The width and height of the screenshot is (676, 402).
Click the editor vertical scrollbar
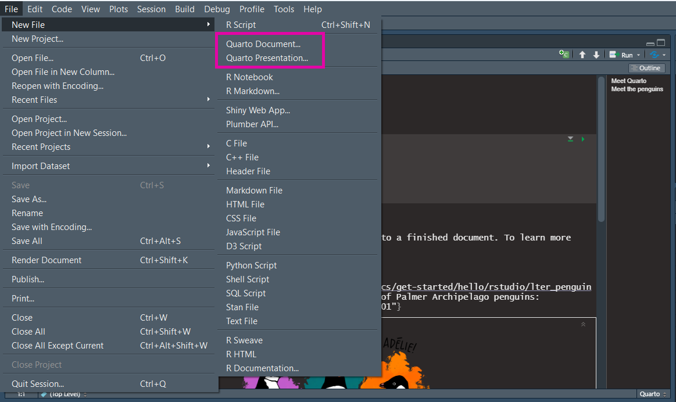602,151
